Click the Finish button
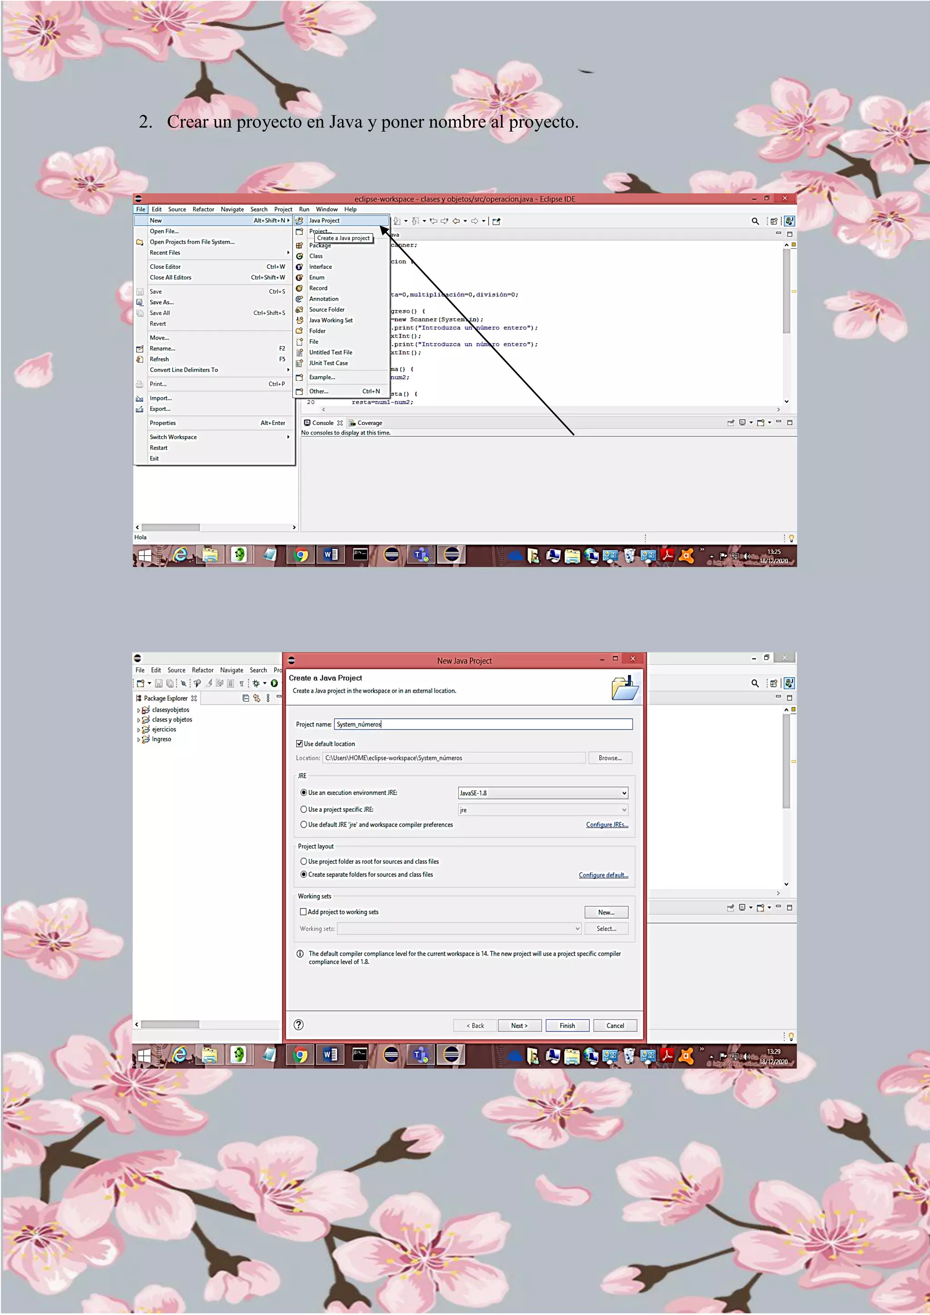The width and height of the screenshot is (930, 1315). pyautogui.click(x=567, y=1025)
